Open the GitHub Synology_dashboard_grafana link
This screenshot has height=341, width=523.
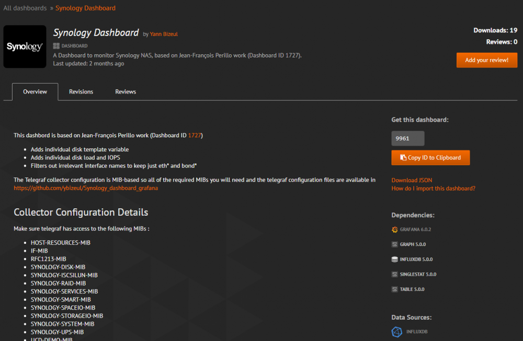point(86,188)
